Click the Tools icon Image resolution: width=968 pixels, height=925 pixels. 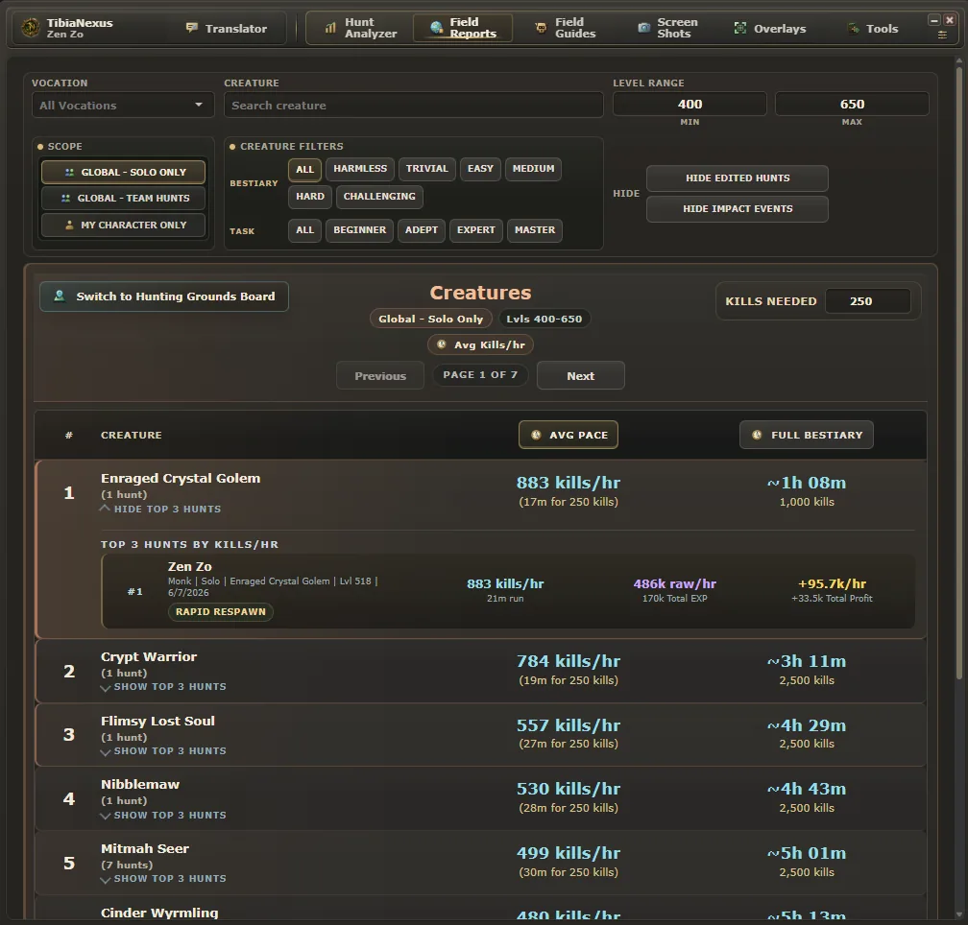point(853,29)
